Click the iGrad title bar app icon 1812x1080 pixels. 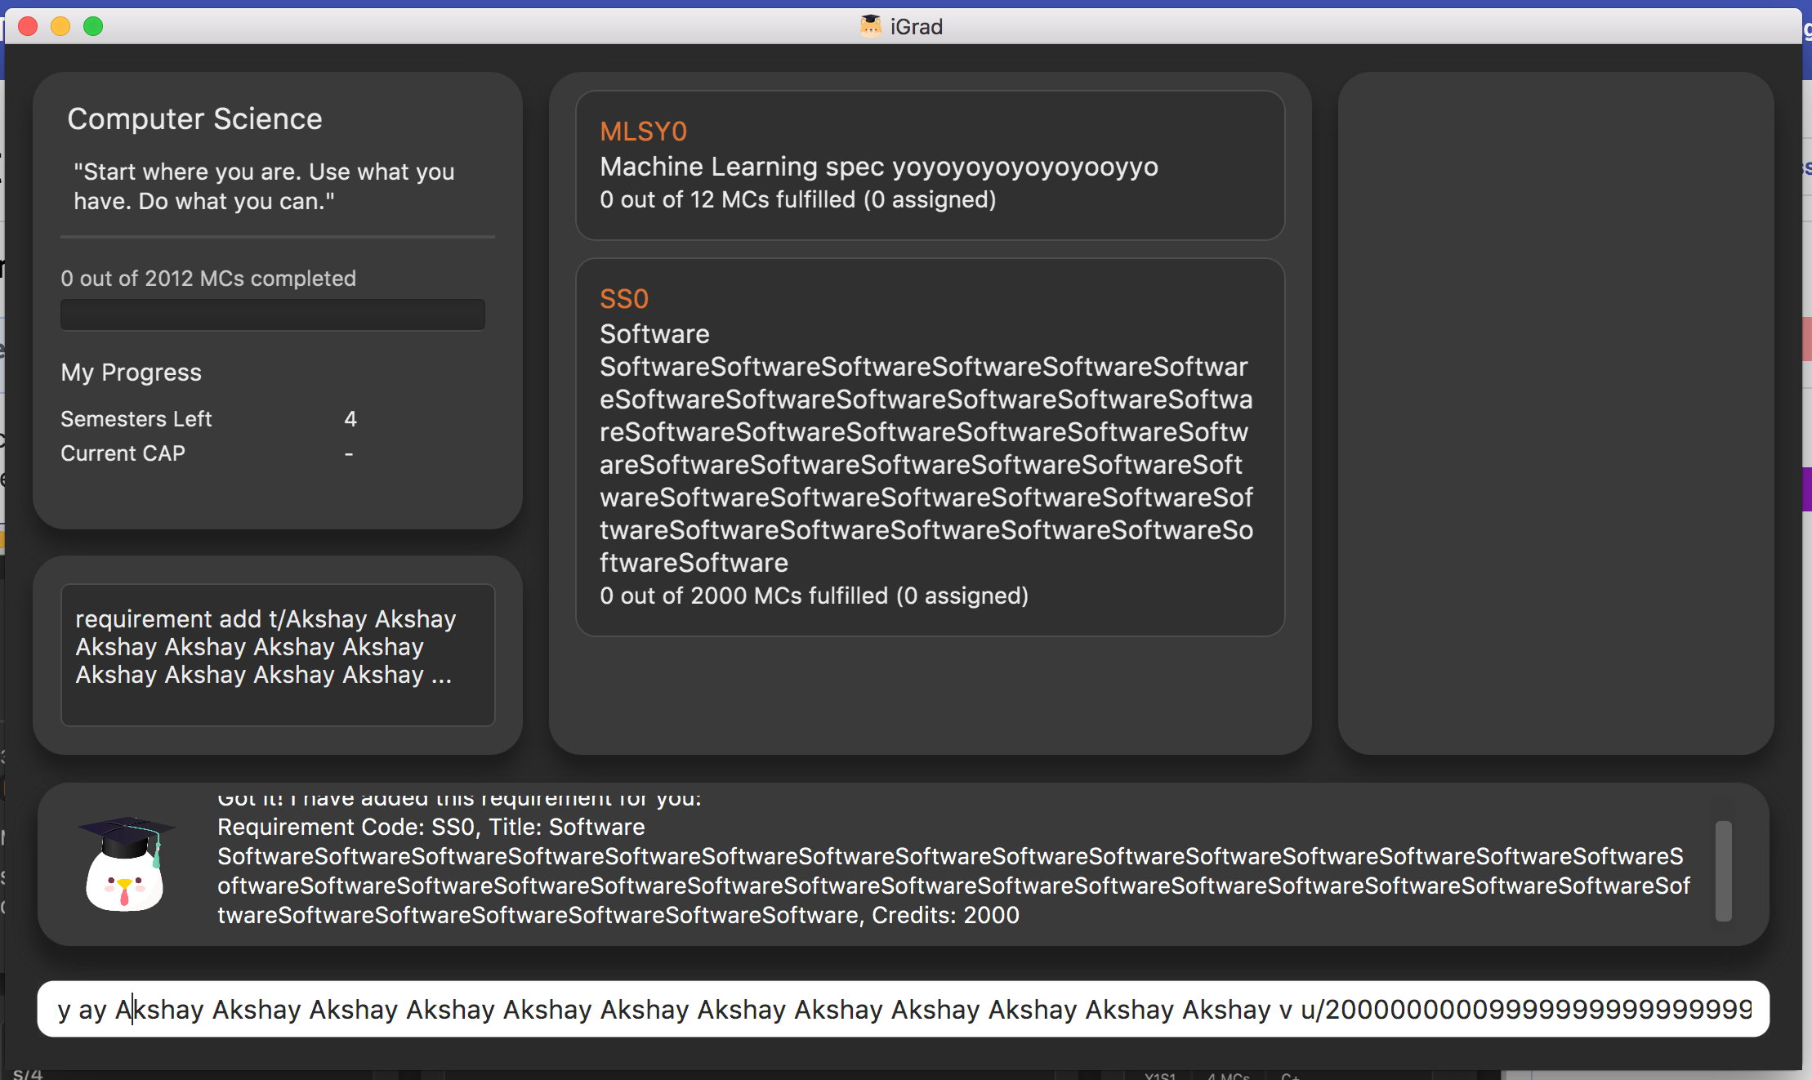pos(870,26)
